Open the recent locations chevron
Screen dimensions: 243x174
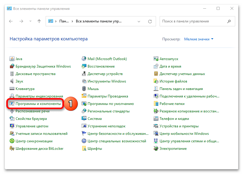pos(30,21)
